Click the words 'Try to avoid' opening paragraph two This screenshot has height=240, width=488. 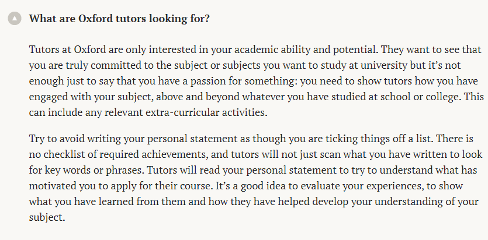click(x=57, y=139)
